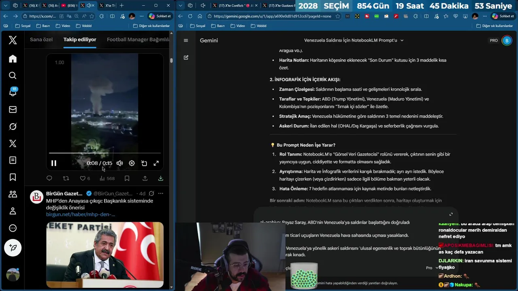Click Sohbet et Copilot in X window

pos(160,16)
